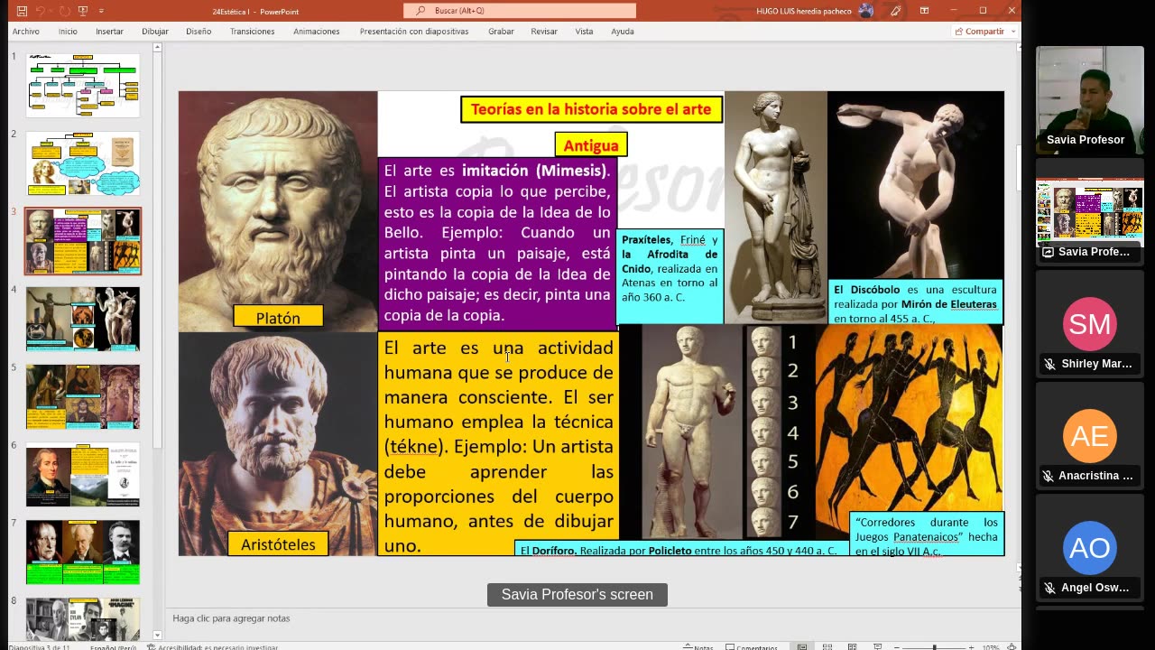Click the Redo arrow icon
Viewport: 1155px width, 650px height.
coord(64,11)
